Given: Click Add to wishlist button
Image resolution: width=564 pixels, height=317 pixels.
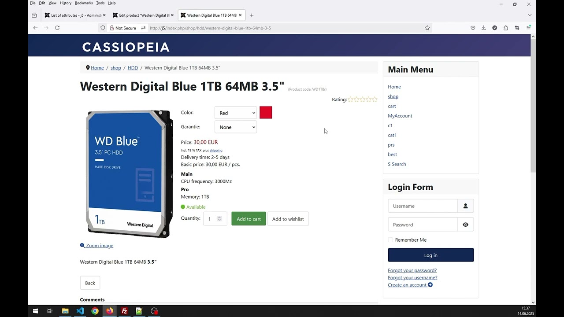Looking at the screenshot, I should pos(288,219).
